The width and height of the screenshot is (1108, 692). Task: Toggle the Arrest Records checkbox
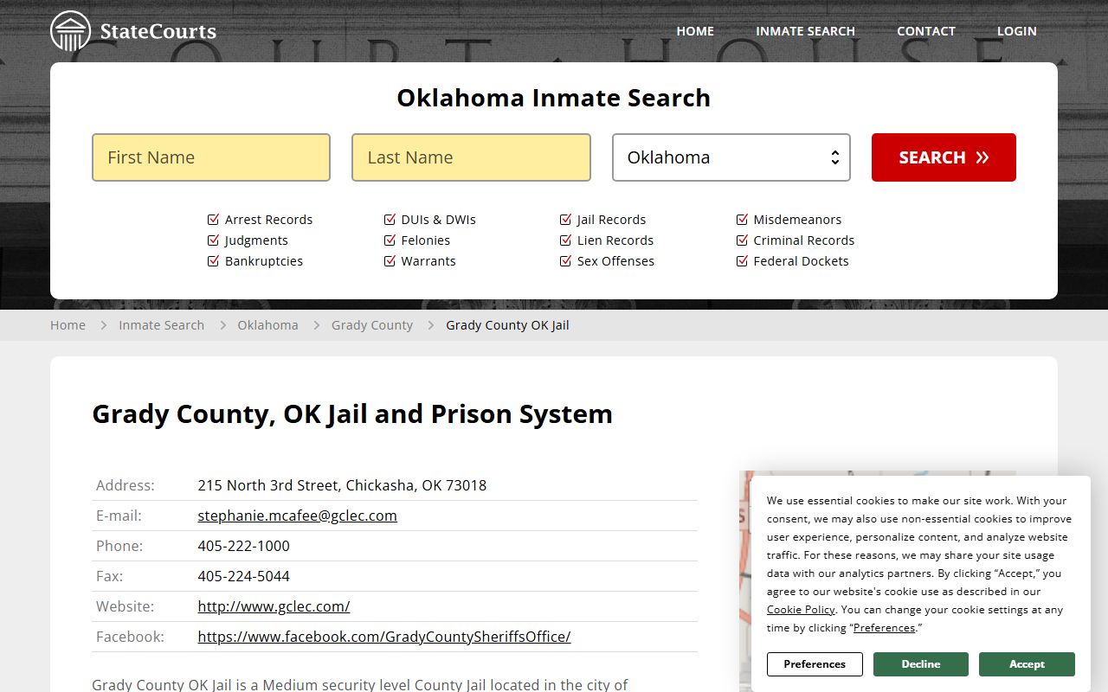click(x=214, y=220)
